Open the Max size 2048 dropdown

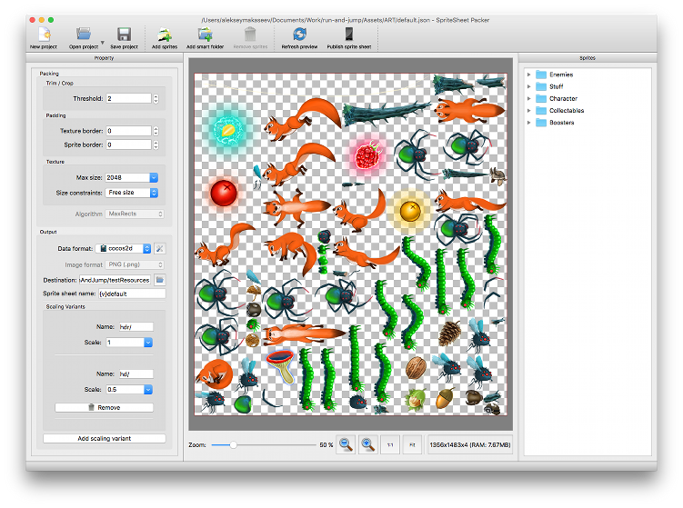132,177
